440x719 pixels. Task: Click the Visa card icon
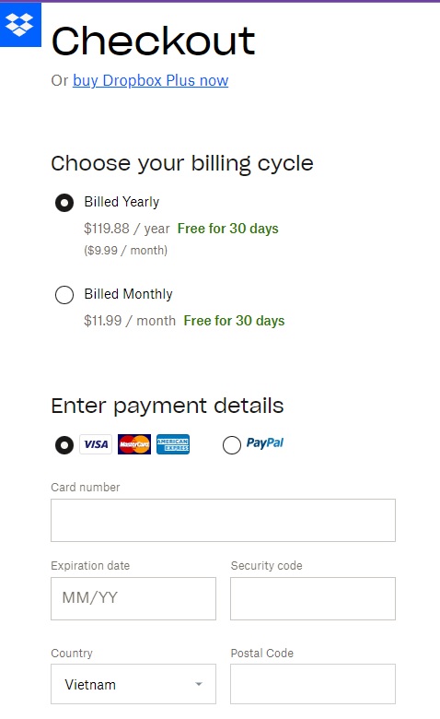[96, 444]
